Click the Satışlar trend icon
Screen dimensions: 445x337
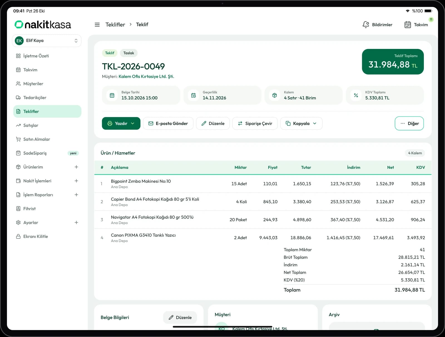pos(18,125)
